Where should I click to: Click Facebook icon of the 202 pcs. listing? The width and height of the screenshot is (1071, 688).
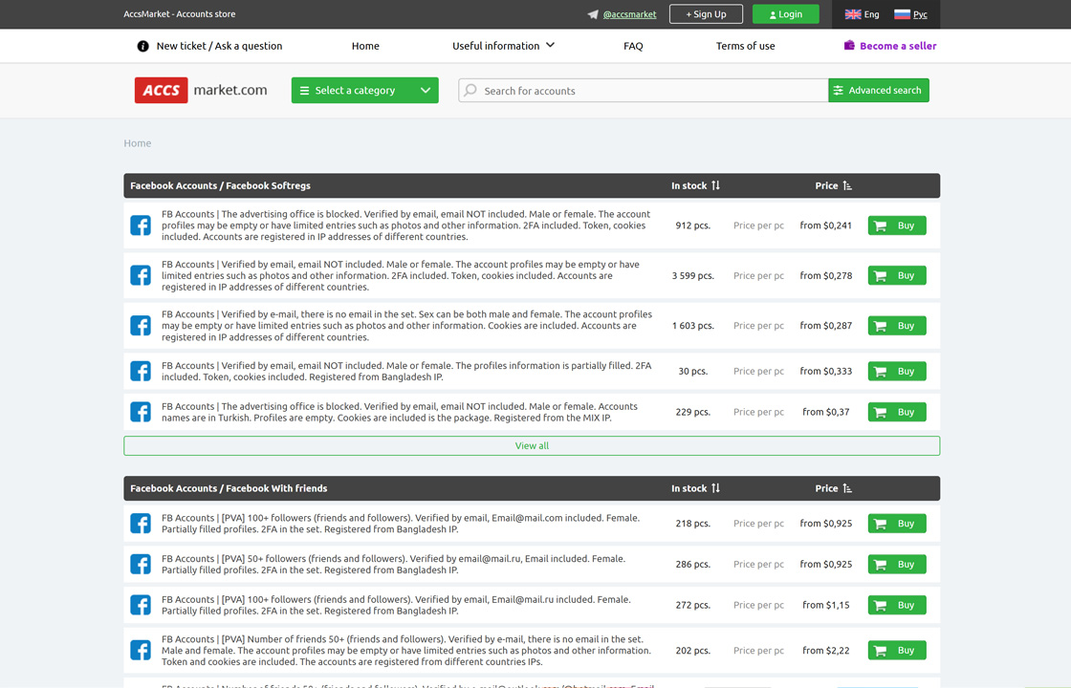click(141, 651)
